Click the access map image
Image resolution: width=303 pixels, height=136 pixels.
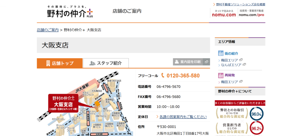(85, 103)
